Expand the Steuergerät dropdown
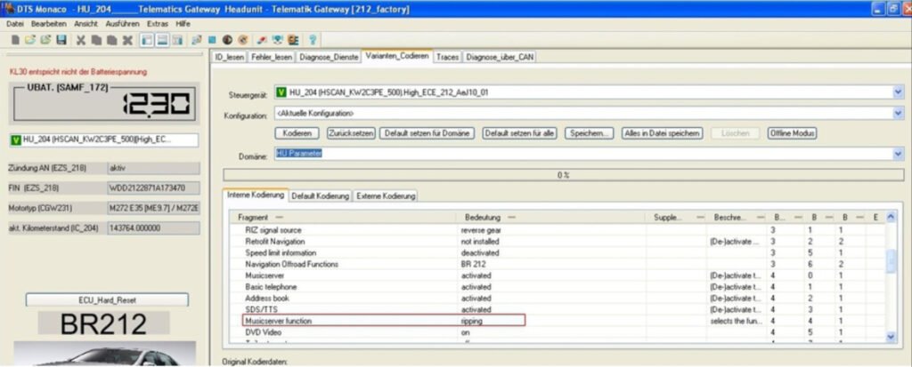Screen dimensions: 912x367 point(898,92)
